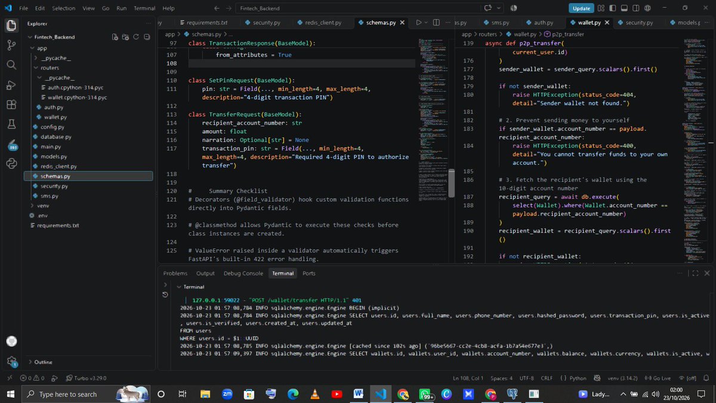Open the Manage gear in activity bar
The image size is (716, 403).
(11, 361)
